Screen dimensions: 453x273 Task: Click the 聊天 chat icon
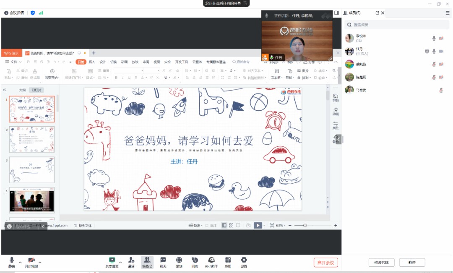(163, 262)
